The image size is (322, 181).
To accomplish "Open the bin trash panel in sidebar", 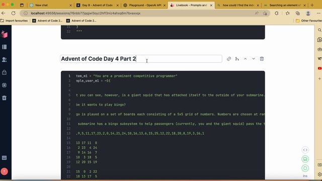I will click(5, 98).
